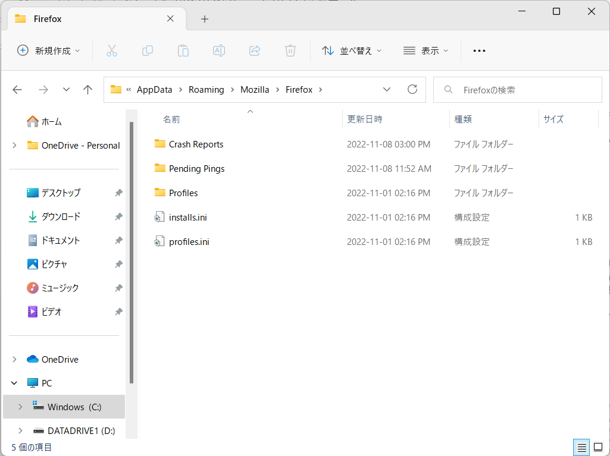Switch to details view icon in status bar
This screenshot has width=610, height=456.
tap(581, 448)
